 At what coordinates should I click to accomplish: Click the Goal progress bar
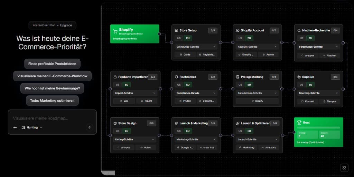pyautogui.click(x=318, y=128)
